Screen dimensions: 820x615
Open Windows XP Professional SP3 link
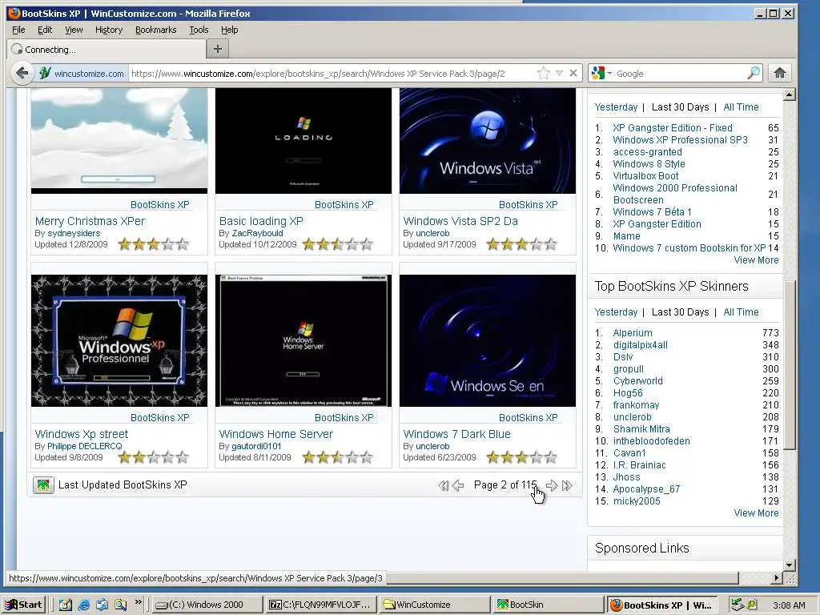[681, 140]
